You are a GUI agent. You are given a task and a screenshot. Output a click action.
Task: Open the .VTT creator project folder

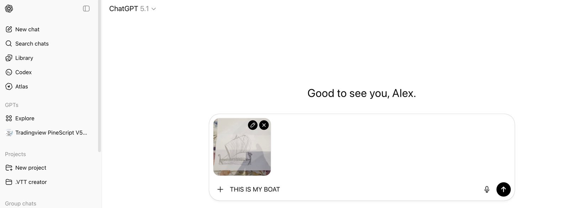click(x=31, y=182)
